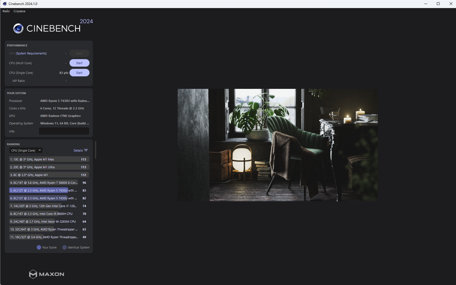
Task: Select ranking row 7 Intel Core i7
Action: click(x=49, y=206)
